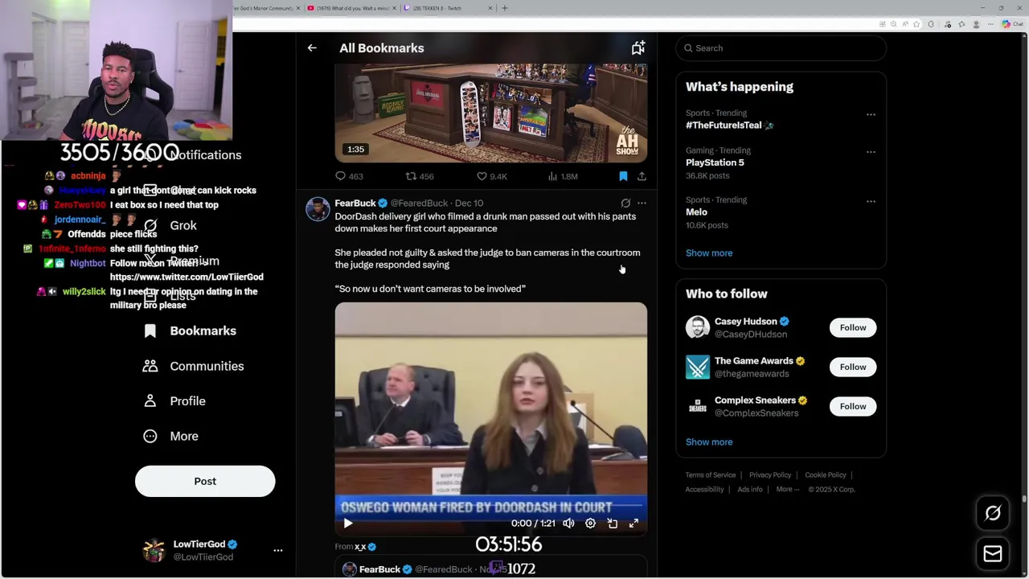The width and height of the screenshot is (1029, 579).
Task: Open the Dec 10 post timestamp
Action: pyautogui.click(x=469, y=203)
